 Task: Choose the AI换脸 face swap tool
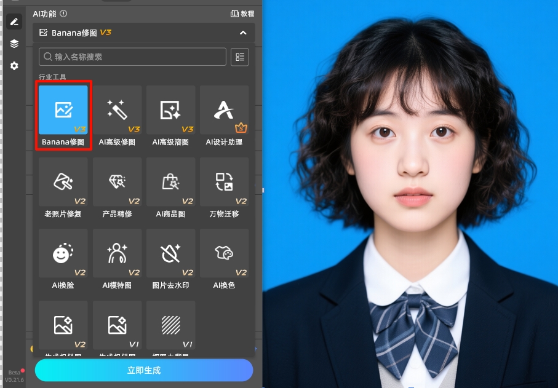[63, 254]
